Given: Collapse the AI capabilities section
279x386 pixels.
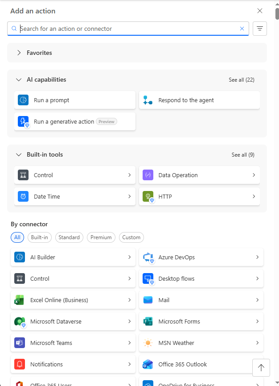Looking at the screenshot, I should click(x=18, y=79).
